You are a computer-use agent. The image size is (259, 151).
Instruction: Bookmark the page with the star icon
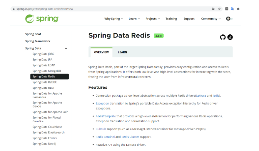click(219, 9)
